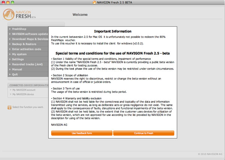
Task: Expand arrow next to Quit
Action: click(x=10, y=74)
